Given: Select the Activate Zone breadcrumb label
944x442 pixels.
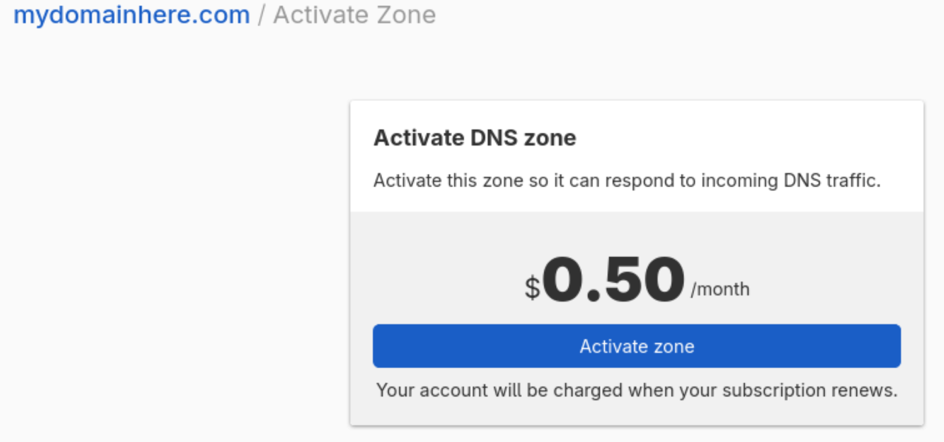Looking at the screenshot, I should pos(355,15).
